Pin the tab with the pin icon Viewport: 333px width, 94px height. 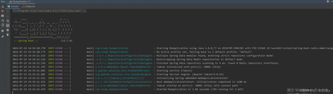(3, 37)
